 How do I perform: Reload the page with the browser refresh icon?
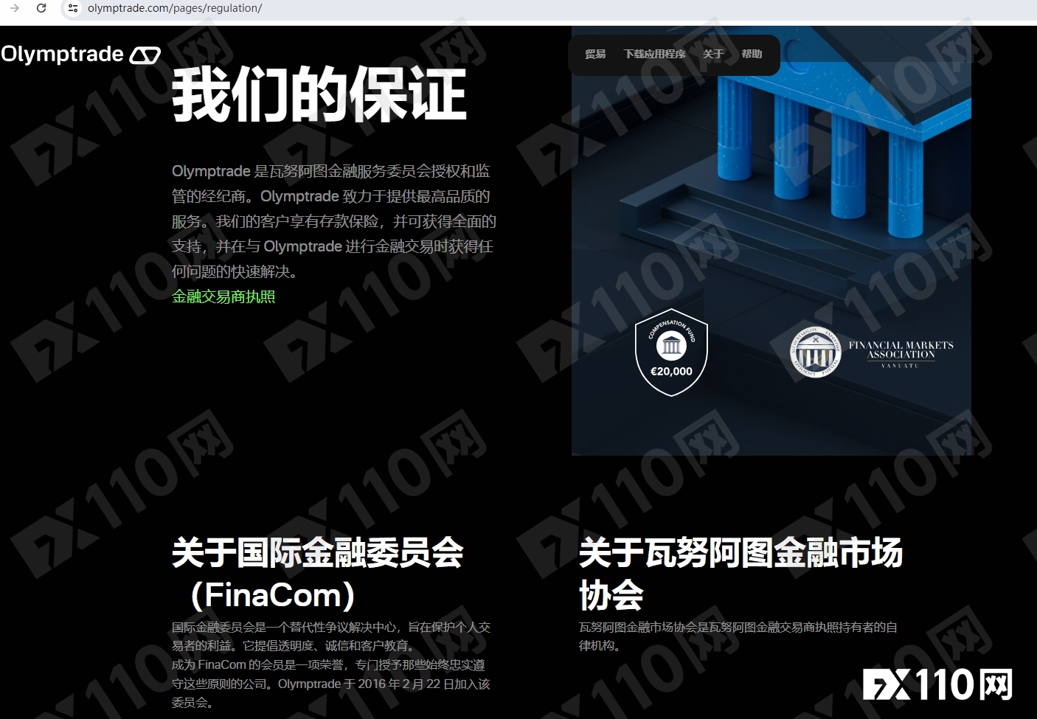[41, 8]
